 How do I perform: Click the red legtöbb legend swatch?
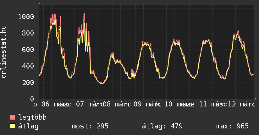(13, 117)
